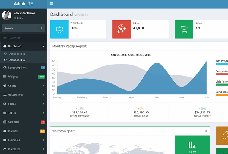The image size is (228, 154).
Task: Click the hamburger sidebar toggle icon
Action: pyautogui.click(x=52, y=4)
